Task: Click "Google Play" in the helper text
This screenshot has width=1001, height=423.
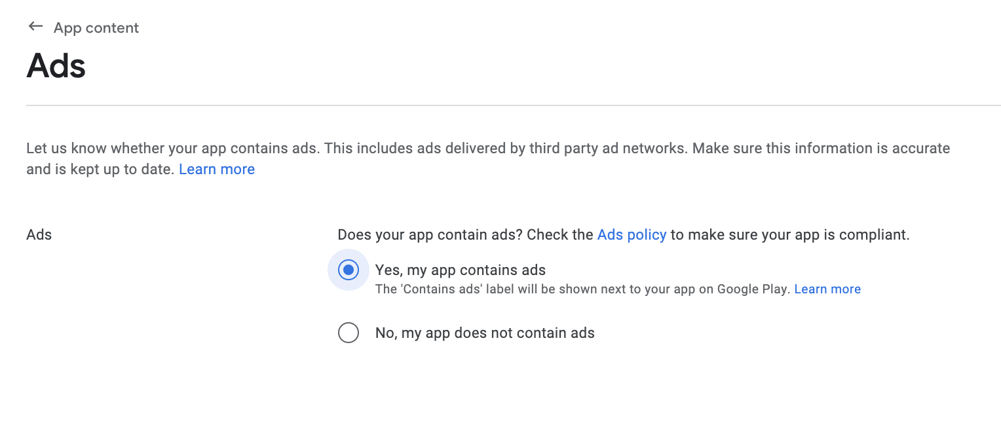Action: click(753, 289)
